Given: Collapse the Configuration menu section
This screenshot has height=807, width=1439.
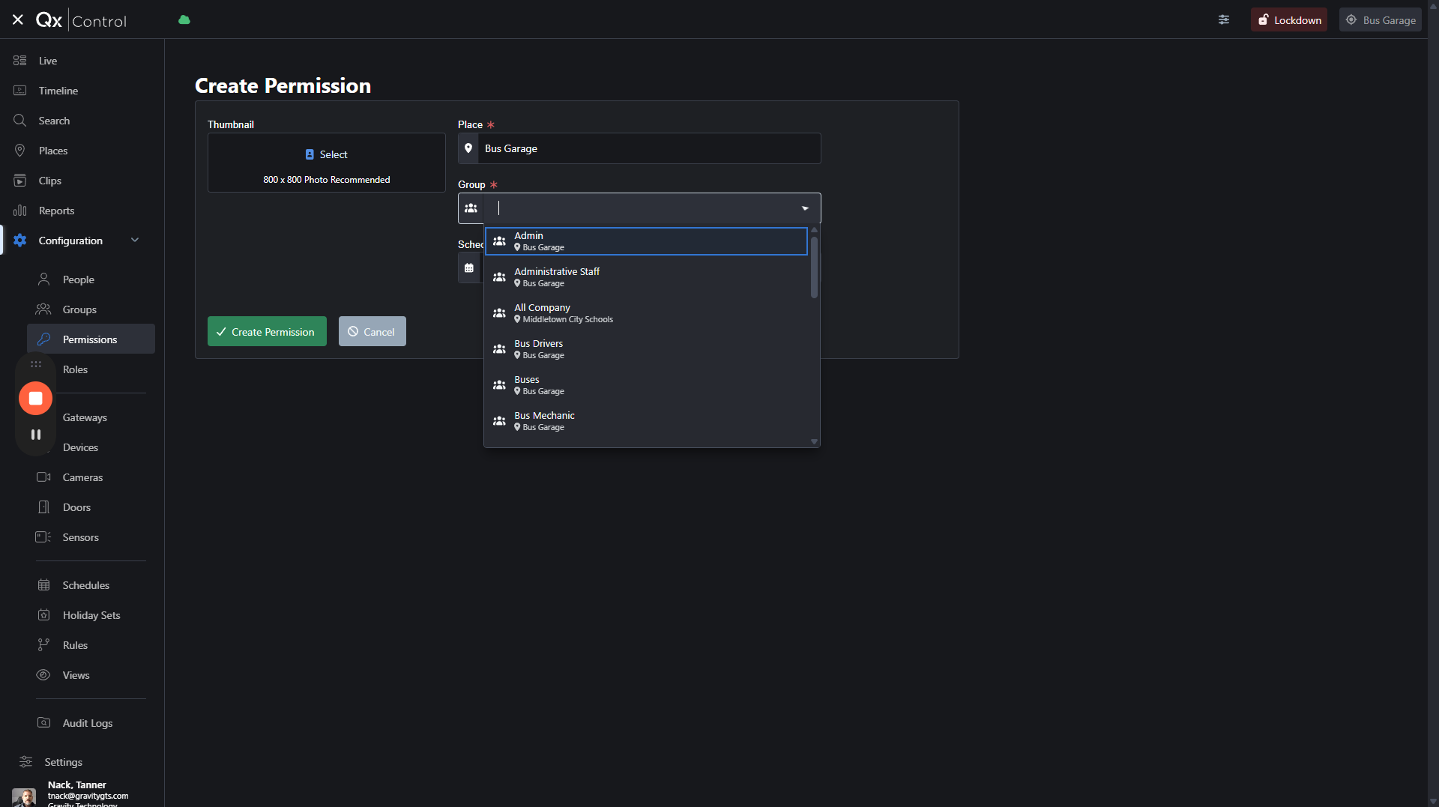Looking at the screenshot, I should click(135, 241).
